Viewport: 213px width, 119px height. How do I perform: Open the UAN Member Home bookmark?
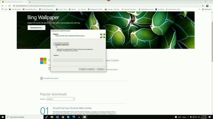pyautogui.click(x=146, y=9)
